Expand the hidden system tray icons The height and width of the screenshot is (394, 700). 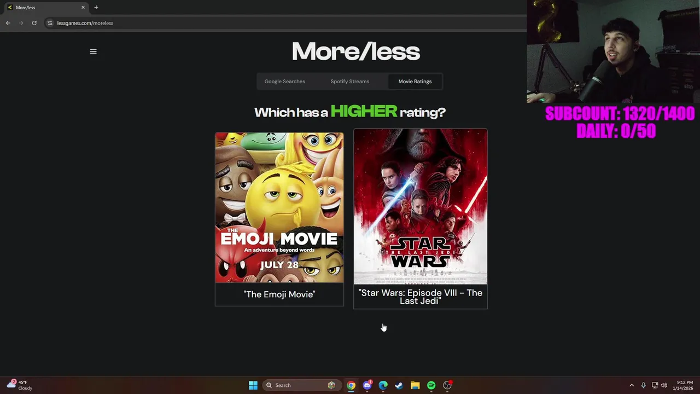tap(632, 385)
